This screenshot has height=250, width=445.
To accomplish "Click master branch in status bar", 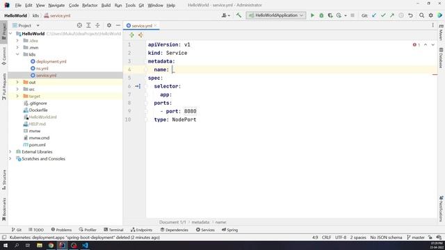I will (x=416, y=237).
